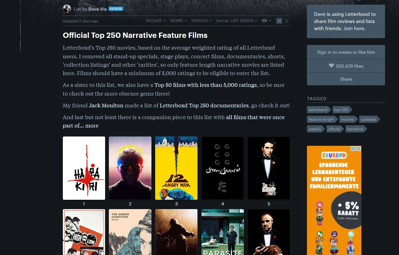The width and height of the screenshot is (399, 255).
Task: Toggle the eye visibility filter
Action: (x=267, y=21)
